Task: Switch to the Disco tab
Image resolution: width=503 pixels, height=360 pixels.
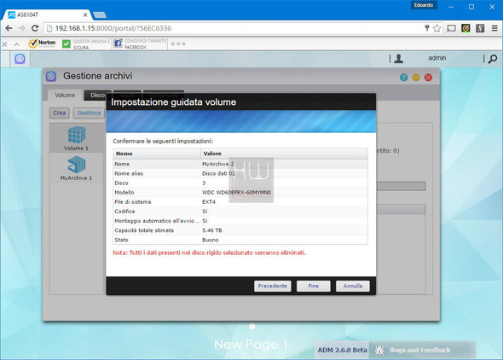Action: [x=97, y=96]
